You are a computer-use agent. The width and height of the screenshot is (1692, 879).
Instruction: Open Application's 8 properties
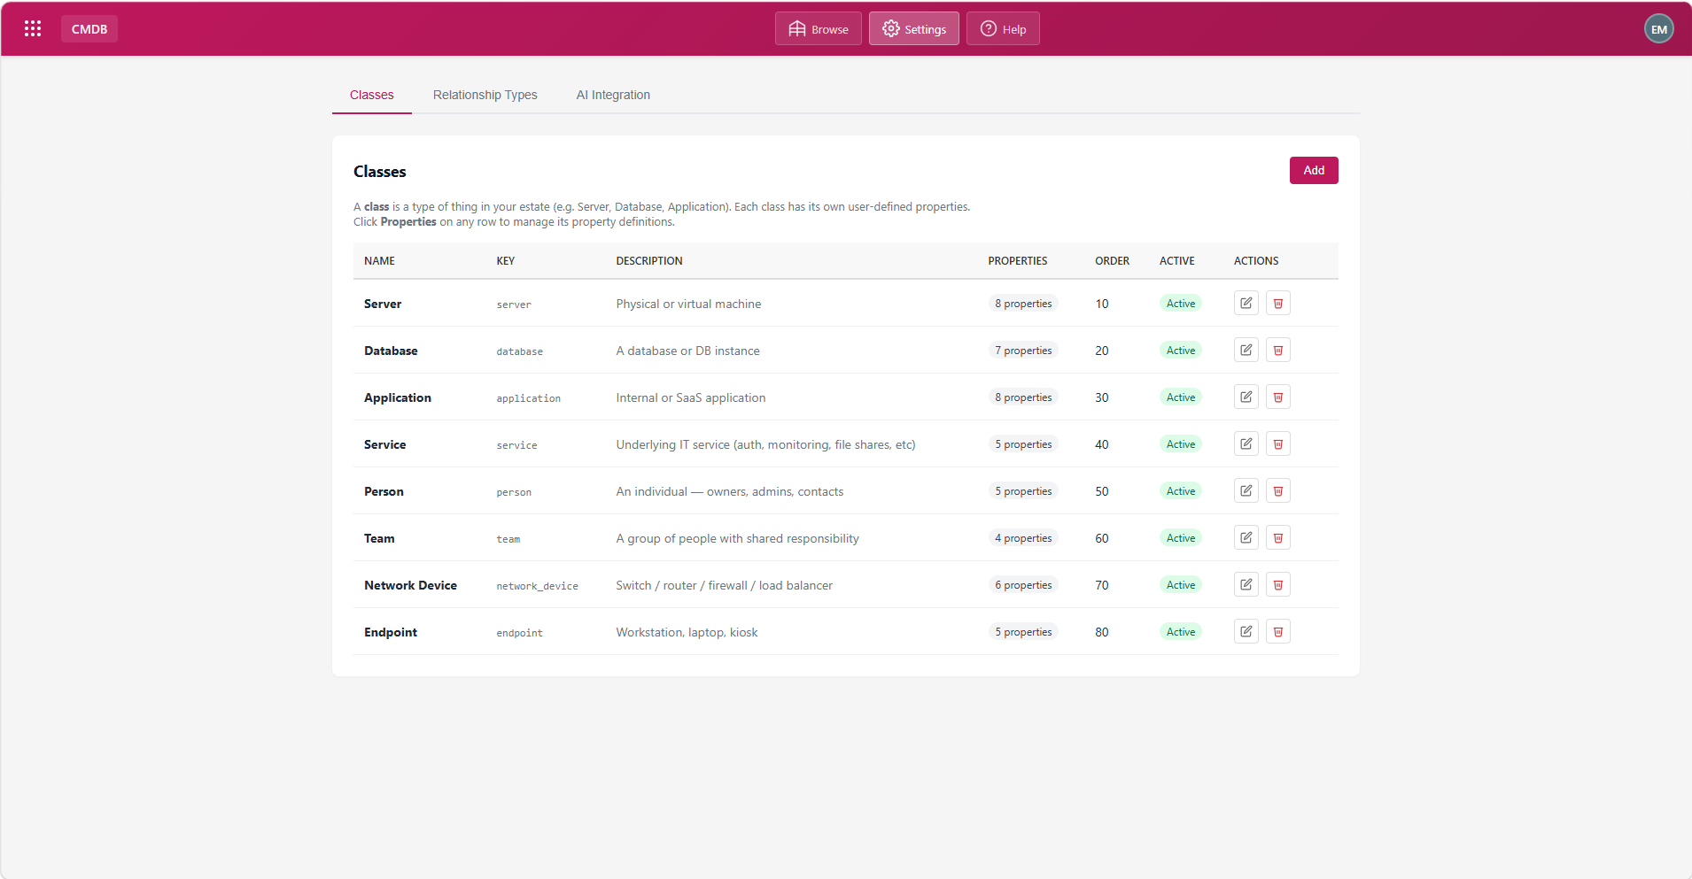(1023, 397)
